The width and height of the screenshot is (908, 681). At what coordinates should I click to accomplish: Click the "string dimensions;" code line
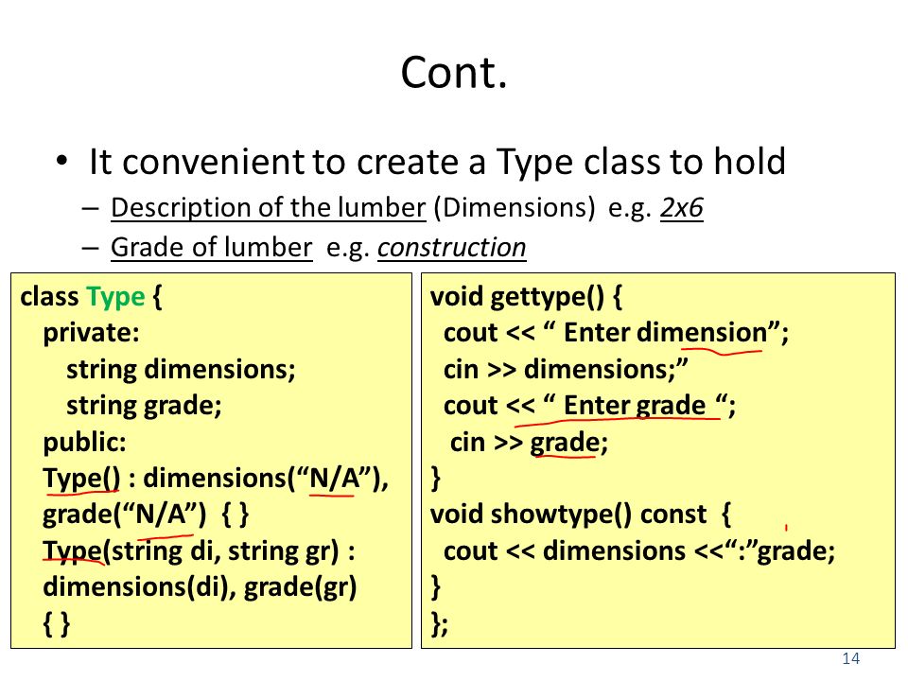click(182, 370)
